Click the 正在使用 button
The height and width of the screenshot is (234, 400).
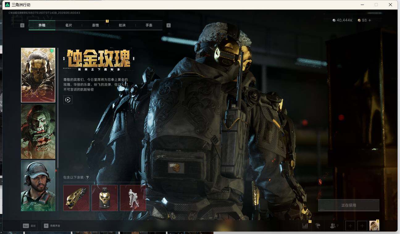349,205
